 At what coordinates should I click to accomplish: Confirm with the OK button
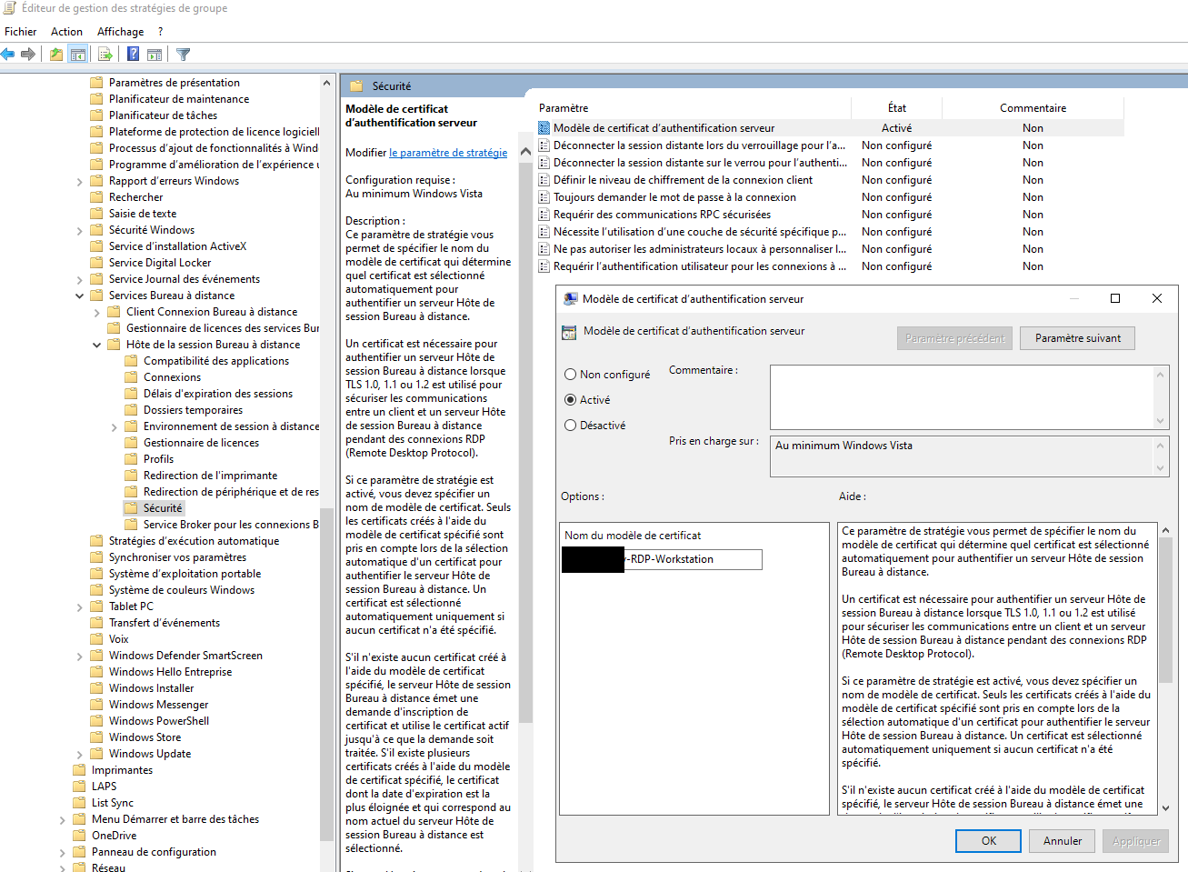click(x=988, y=841)
